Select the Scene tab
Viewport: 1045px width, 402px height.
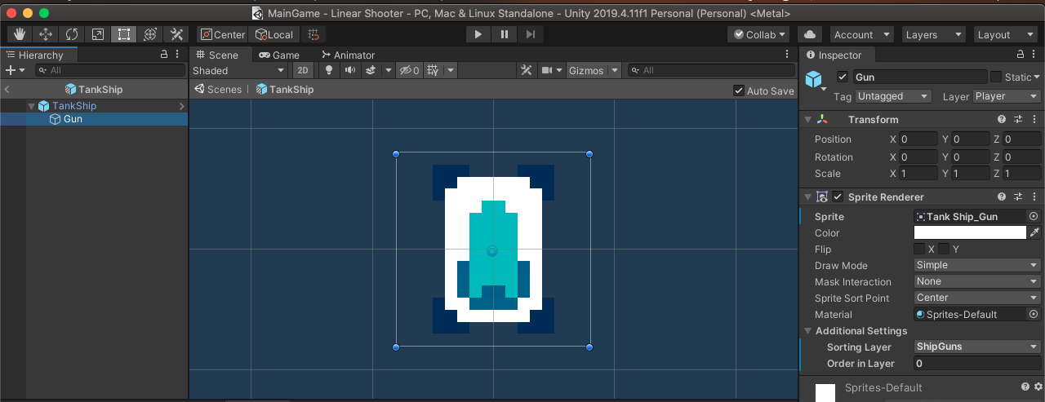click(217, 55)
